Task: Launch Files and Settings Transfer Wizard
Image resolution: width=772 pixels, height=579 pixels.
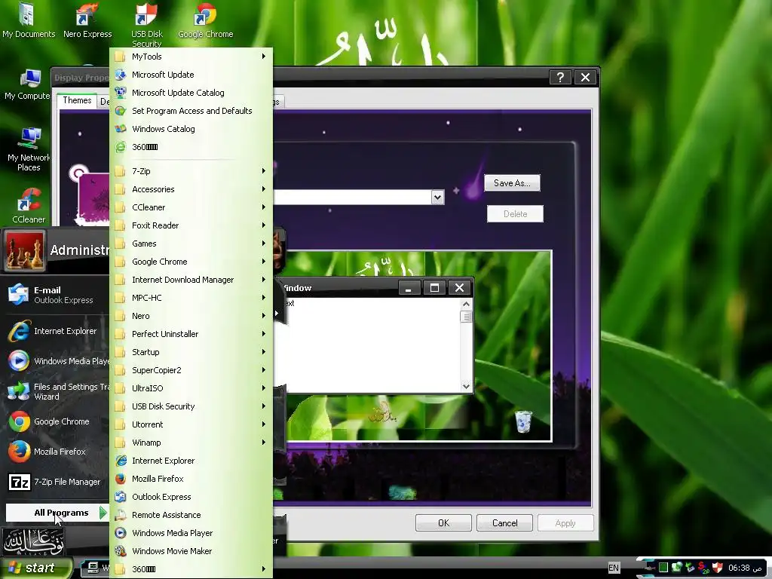Action: click(56, 391)
